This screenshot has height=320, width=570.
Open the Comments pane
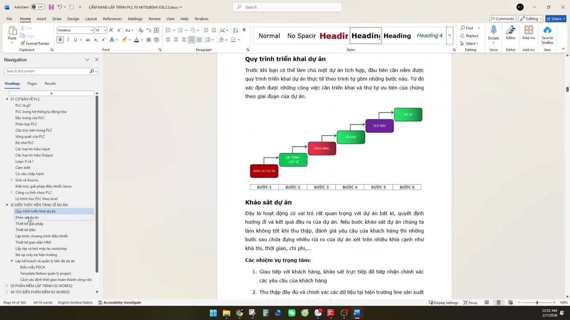pos(502,19)
